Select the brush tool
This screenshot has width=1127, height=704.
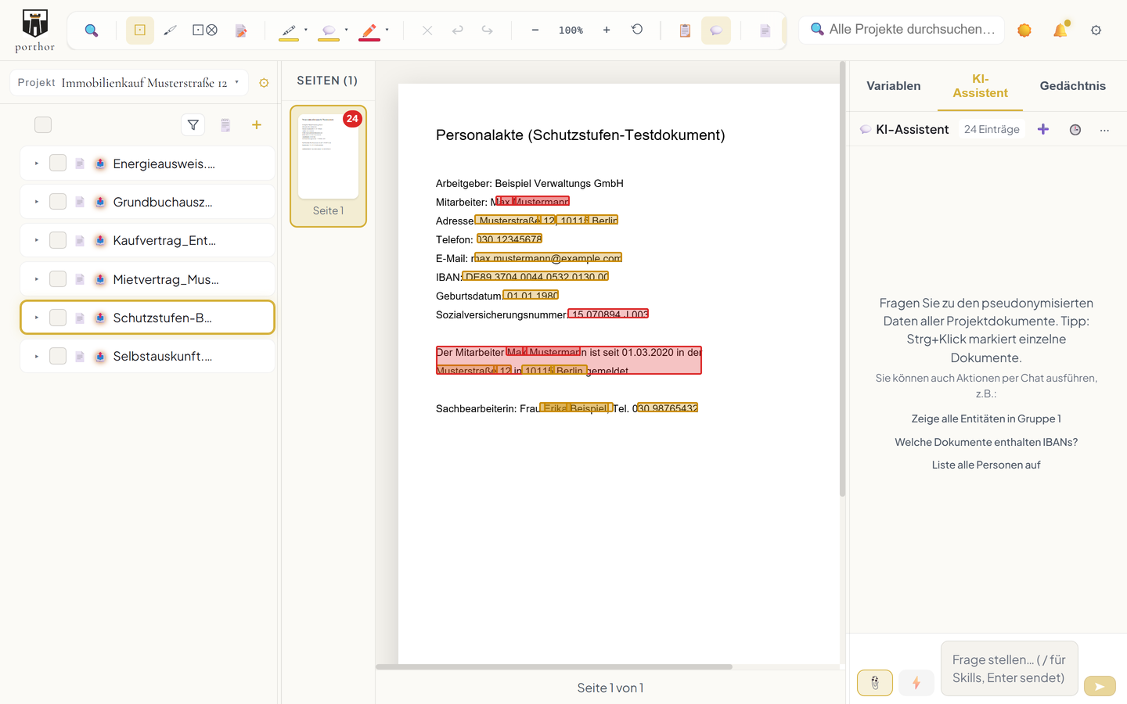pos(170,31)
